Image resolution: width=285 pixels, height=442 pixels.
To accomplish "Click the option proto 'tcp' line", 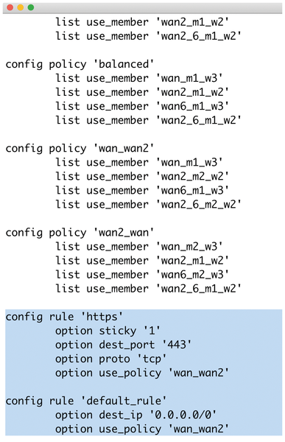I will [110, 359].
